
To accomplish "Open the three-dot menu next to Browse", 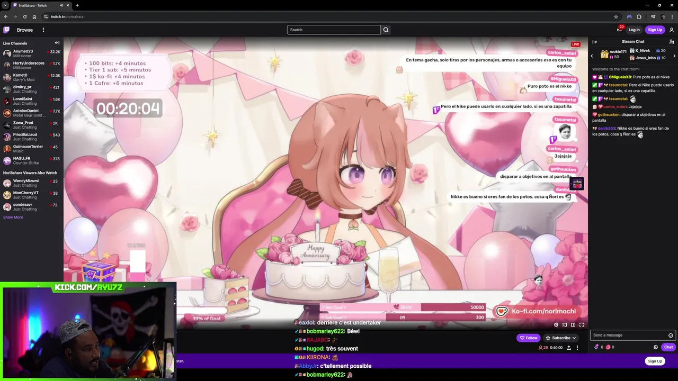I will coord(43,30).
